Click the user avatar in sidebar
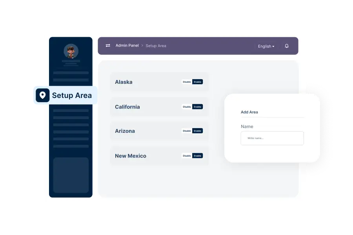The image size is (353, 235). (x=71, y=51)
